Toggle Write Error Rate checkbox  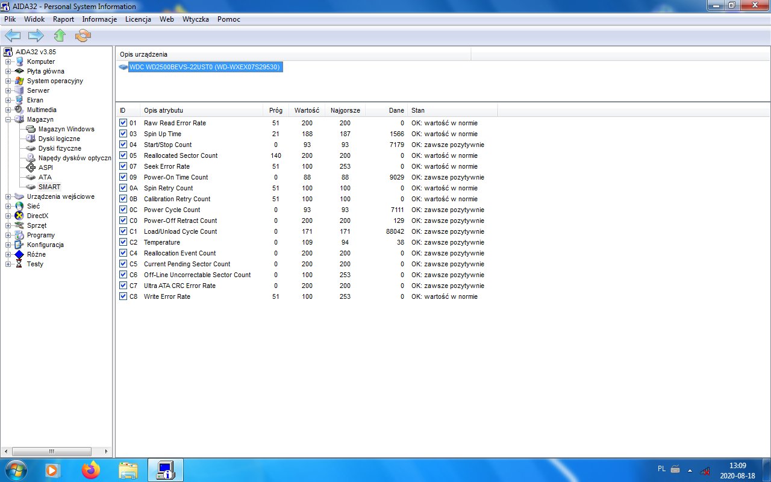pyautogui.click(x=123, y=296)
